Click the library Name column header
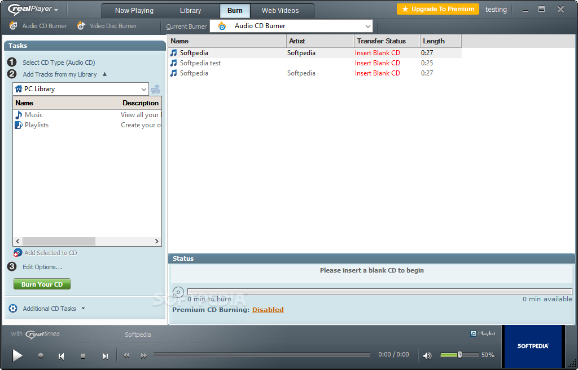 pyautogui.click(x=67, y=103)
